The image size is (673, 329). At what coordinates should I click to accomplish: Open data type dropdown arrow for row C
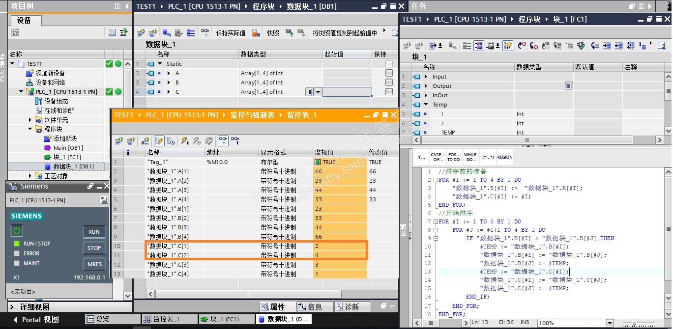pos(318,92)
